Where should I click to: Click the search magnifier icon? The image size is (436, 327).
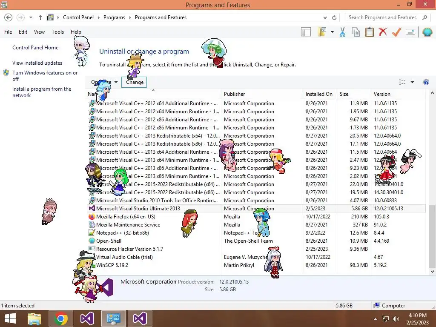pyautogui.click(x=425, y=17)
